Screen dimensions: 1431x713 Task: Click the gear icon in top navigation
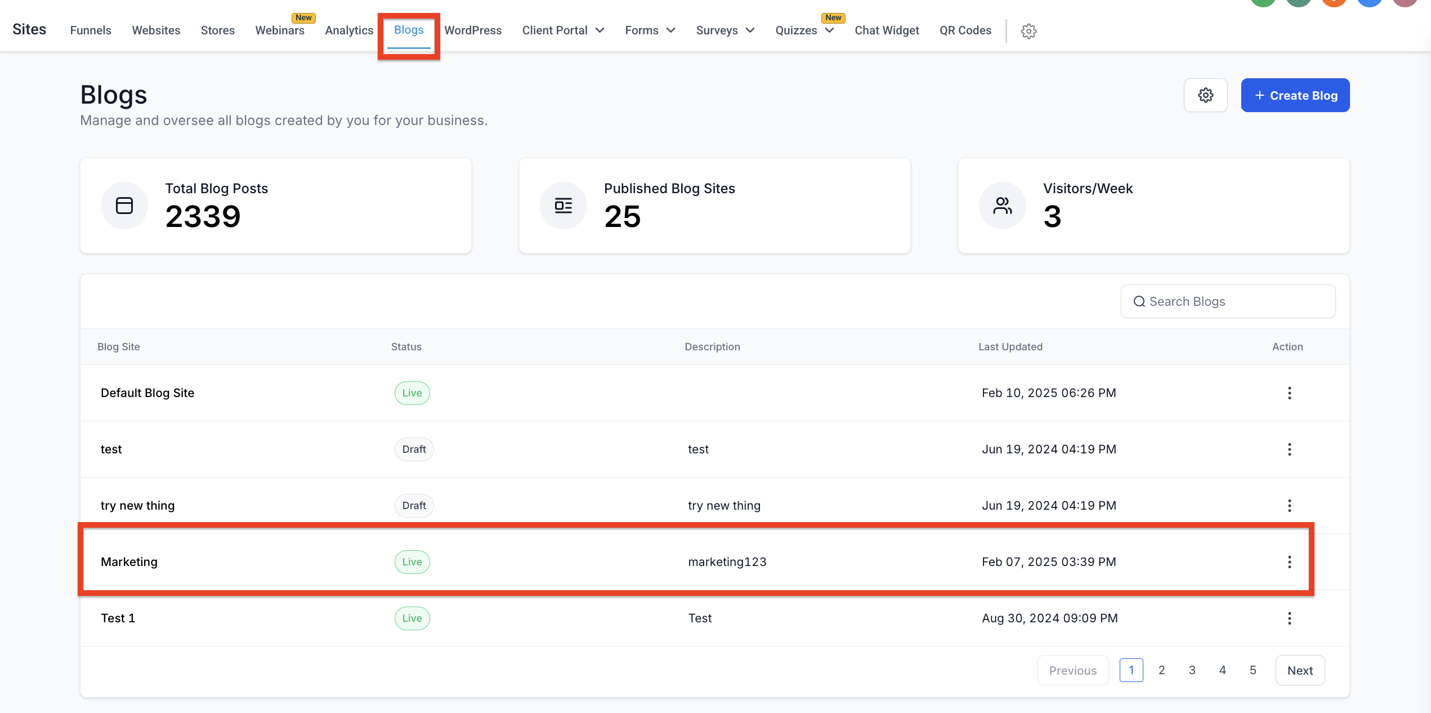pos(1028,31)
